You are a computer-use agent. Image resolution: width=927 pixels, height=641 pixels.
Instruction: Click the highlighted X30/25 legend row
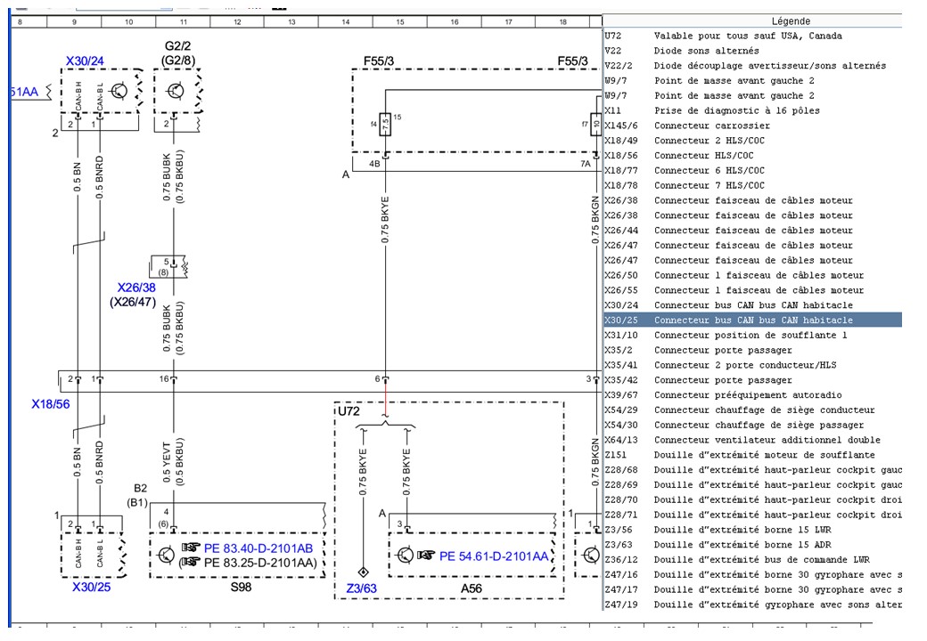pos(752,320)
